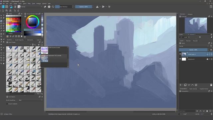Viewport: 213px width, 120px height.
Task: Toggle the Watercolor 2021 bundle
Action: 54,58
